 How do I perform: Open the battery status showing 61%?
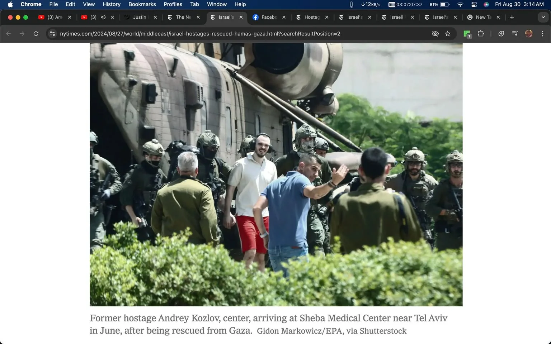[x=439, y=4]
